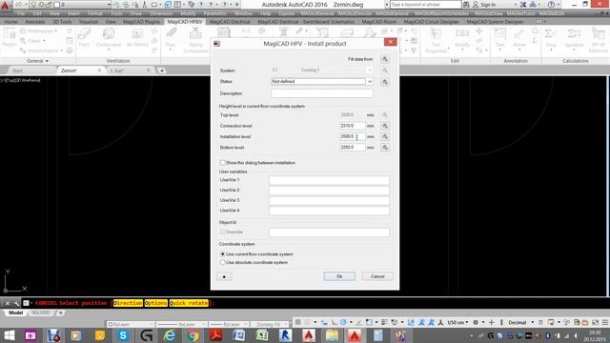Click the Installation level value field

(x=352, y=137)
